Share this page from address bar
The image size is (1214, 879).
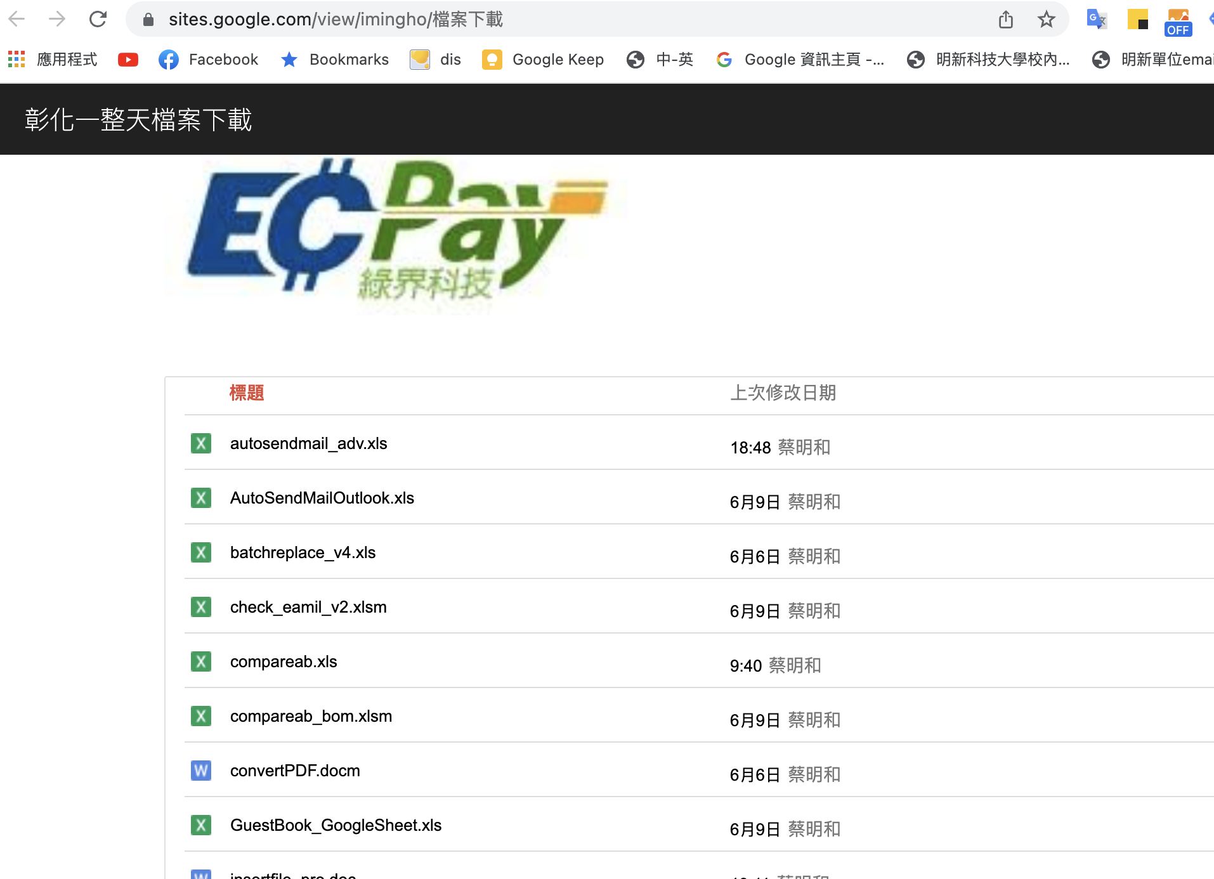1006,20
